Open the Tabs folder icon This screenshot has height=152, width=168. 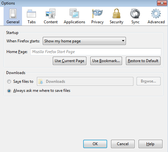pos(31,14)
